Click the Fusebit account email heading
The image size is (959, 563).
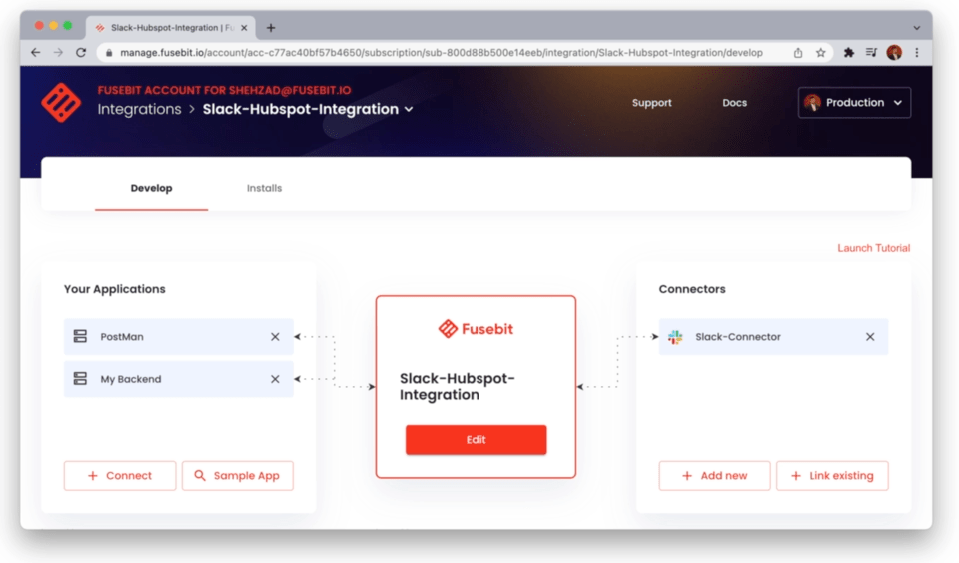tap(224, 90)
